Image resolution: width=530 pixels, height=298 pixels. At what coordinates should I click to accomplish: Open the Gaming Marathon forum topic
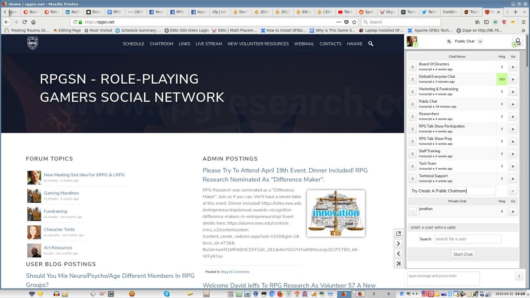coord(61,193)
